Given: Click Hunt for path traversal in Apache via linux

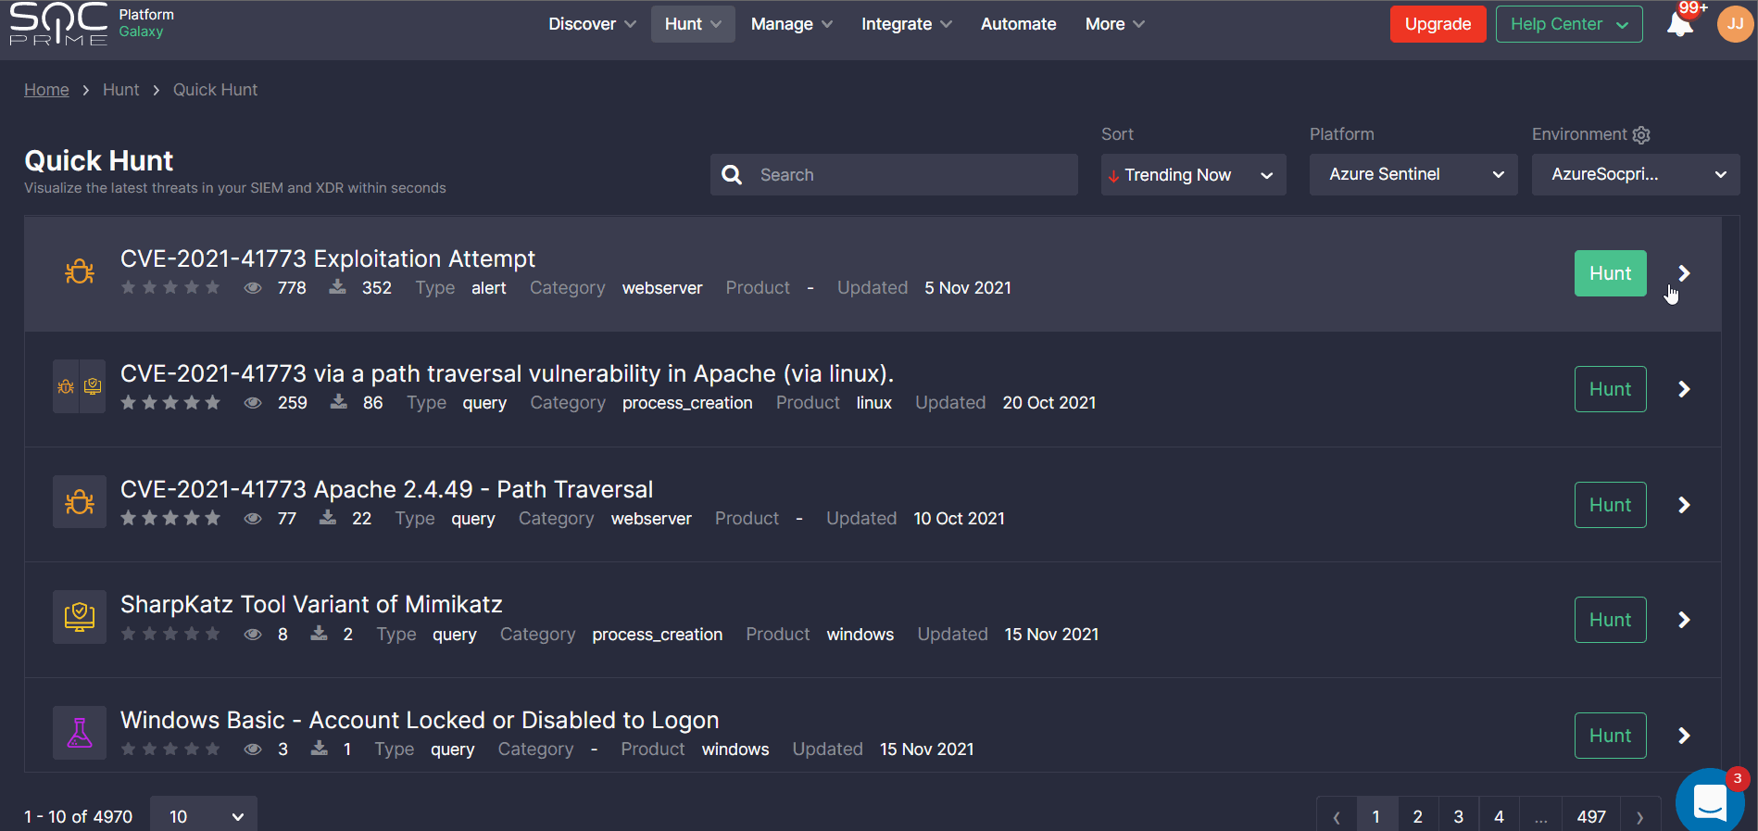Looking at the screenshot, I should click(1610, 389).
